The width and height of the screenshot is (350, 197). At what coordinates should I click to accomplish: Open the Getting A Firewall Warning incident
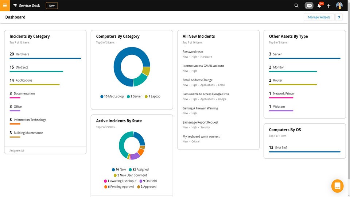(x=200, y=108)
